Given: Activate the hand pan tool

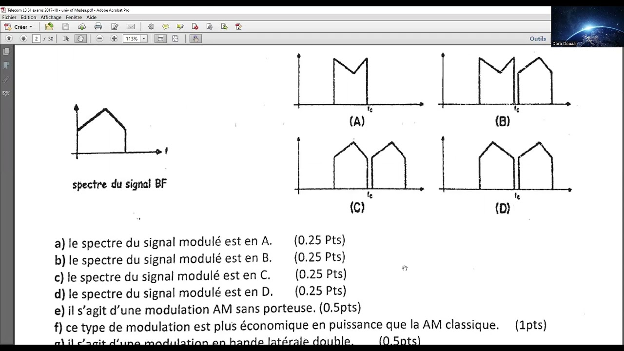Looking at the screenshot, I should coord(80,39).
